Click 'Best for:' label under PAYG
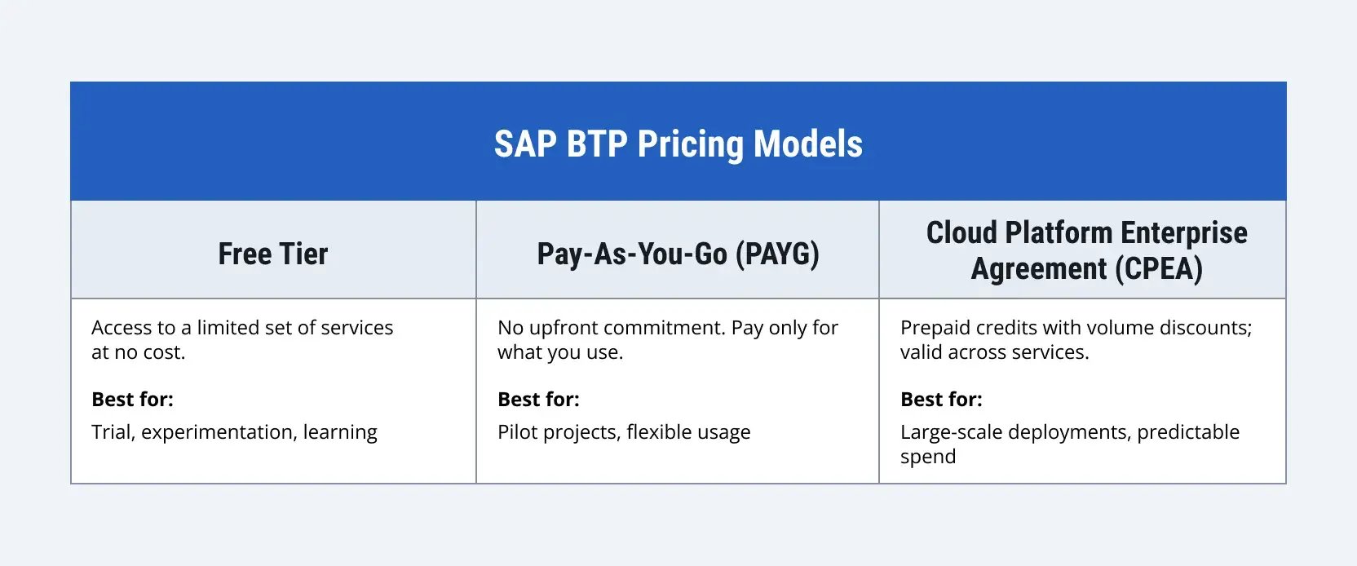 click(538, 400)
